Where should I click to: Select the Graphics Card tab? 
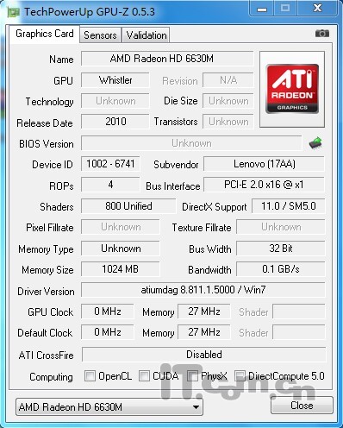45,34
